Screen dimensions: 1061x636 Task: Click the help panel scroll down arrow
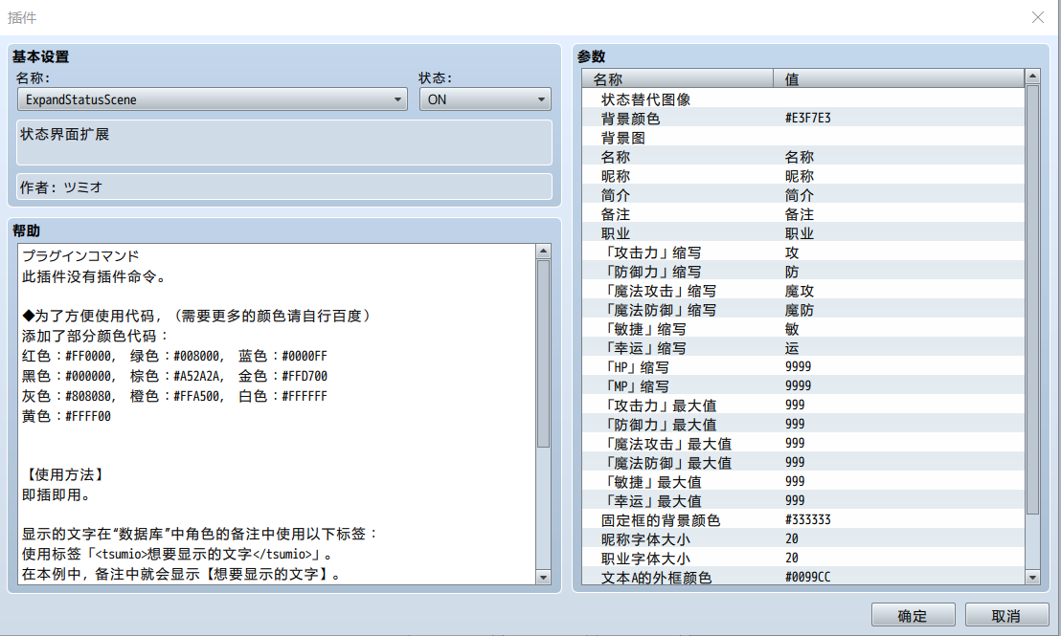pyautogui.click(x=543, y=578)
